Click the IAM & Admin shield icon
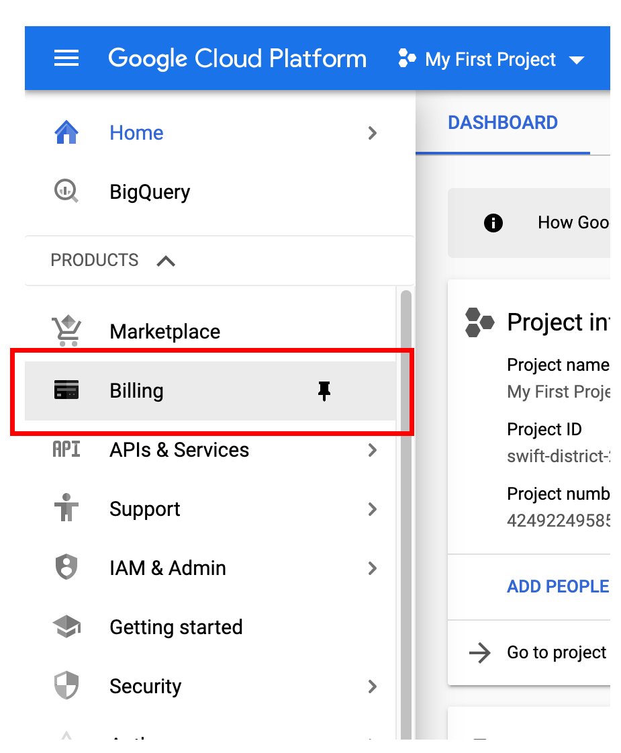This screenshot has height=753, width=621. tap(66, 567)
